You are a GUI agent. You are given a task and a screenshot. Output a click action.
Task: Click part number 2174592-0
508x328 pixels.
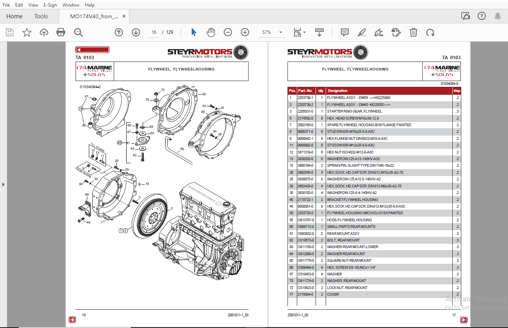pos(305,118)
